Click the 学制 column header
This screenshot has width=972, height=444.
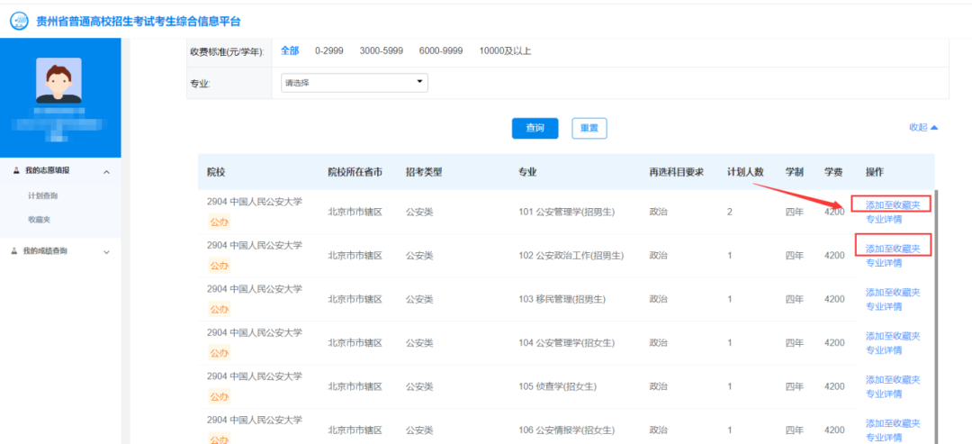(795, 172)
